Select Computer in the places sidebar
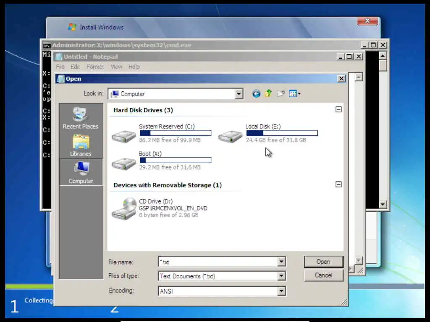The image size is (430, 322). point(81,172)
